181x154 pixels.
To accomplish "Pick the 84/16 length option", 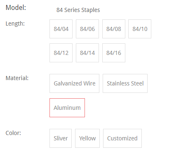I will coord(114,53).
